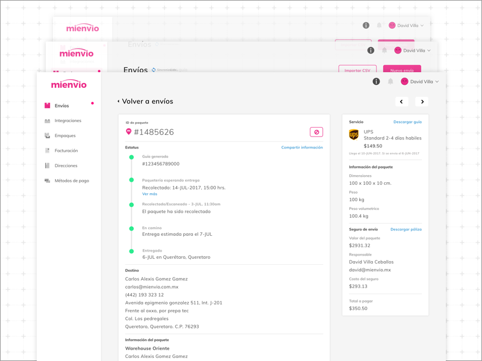482x361 pixels.
Task: Click the info icon in the header
Action: point(376,81)
